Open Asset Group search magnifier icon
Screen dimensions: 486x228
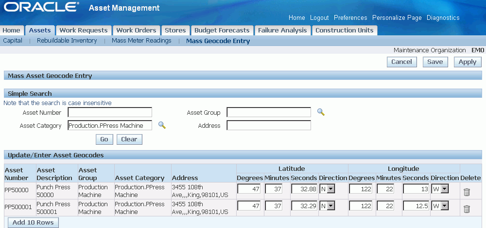click(x=321, y=112)
